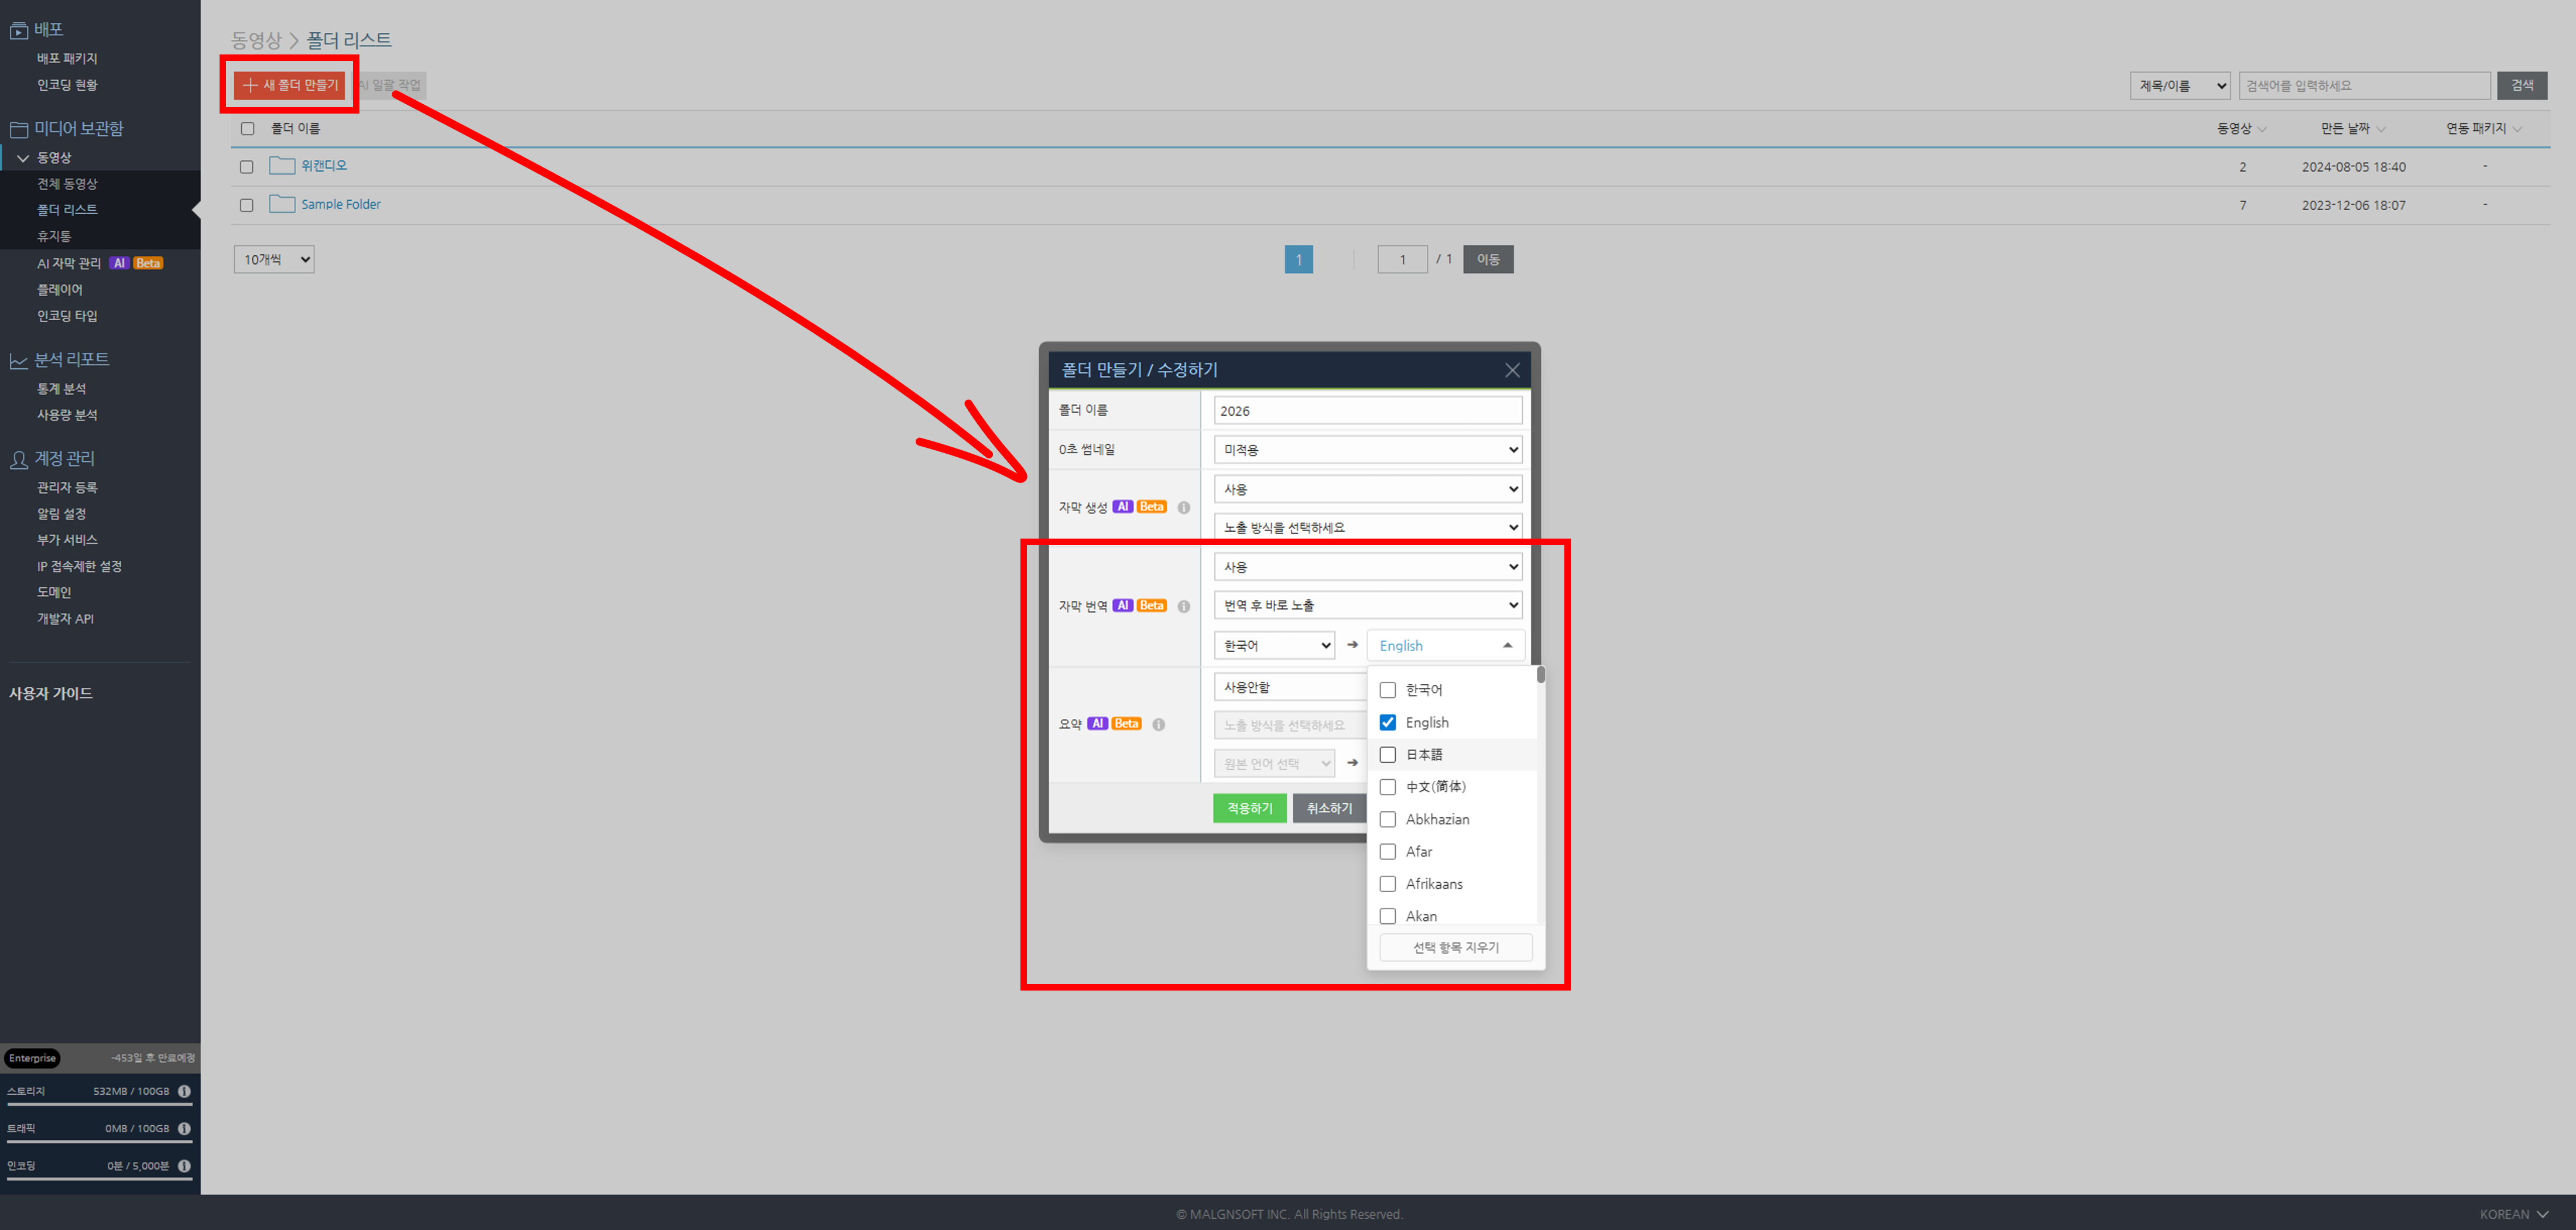Click info icon beside 자막 번역 label
The height and width of the screenshot is (1230, 2576).
point(1184,607)
